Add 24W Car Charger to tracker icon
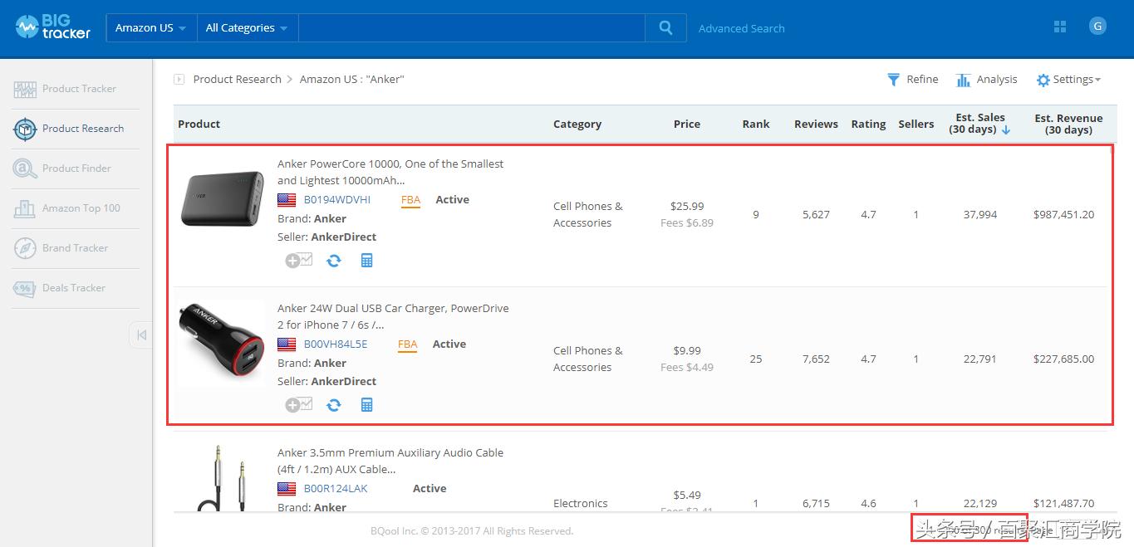The image size is (1134, 547). click(299, 405)
